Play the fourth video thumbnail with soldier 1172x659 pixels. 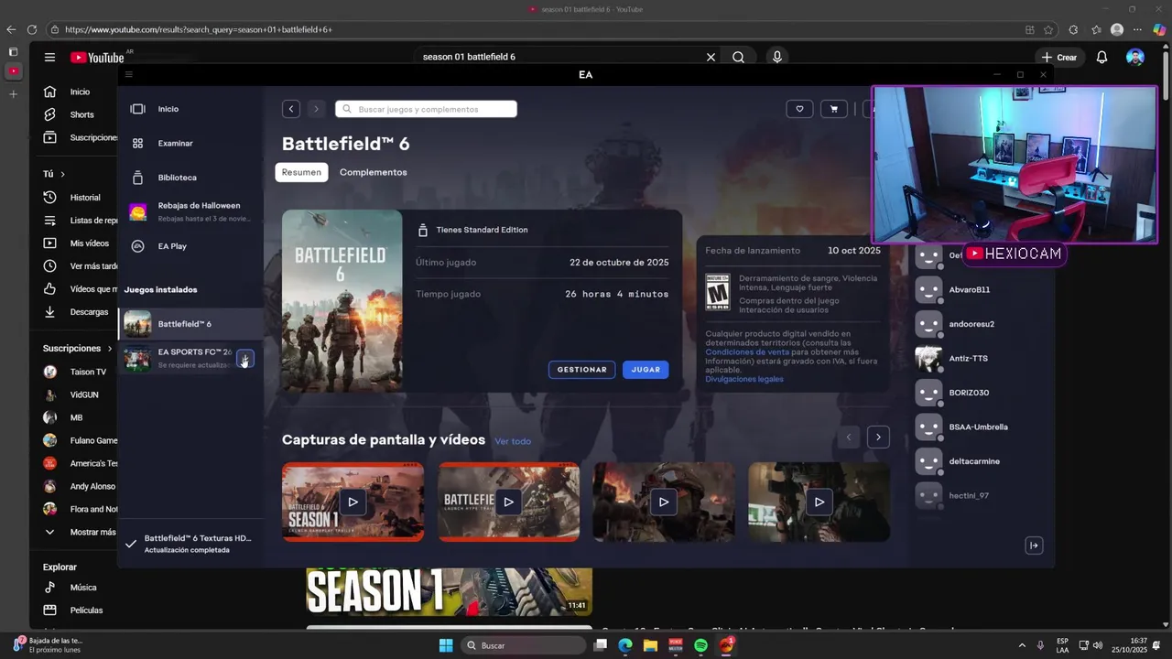819,502
